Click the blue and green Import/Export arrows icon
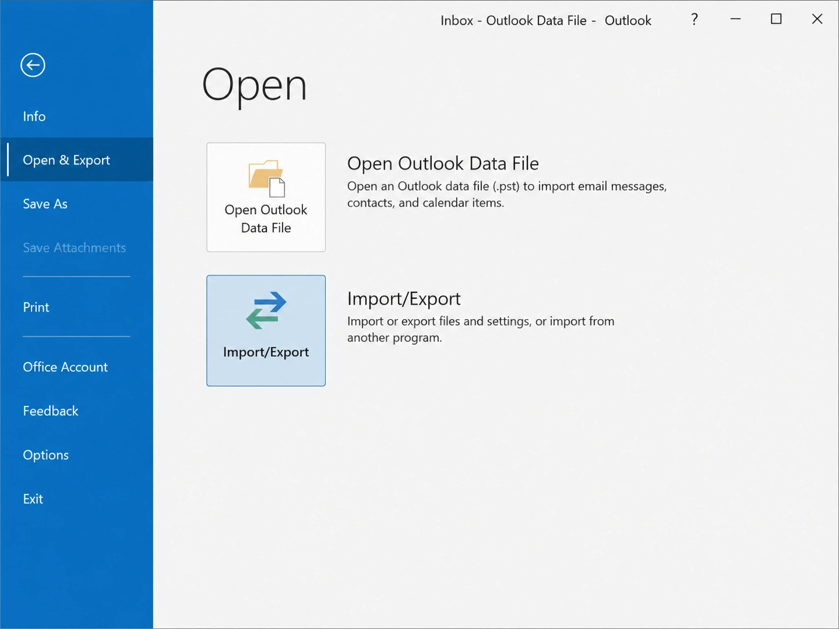The width and height of the screenshot is (839, 629). tap(267, 310)
